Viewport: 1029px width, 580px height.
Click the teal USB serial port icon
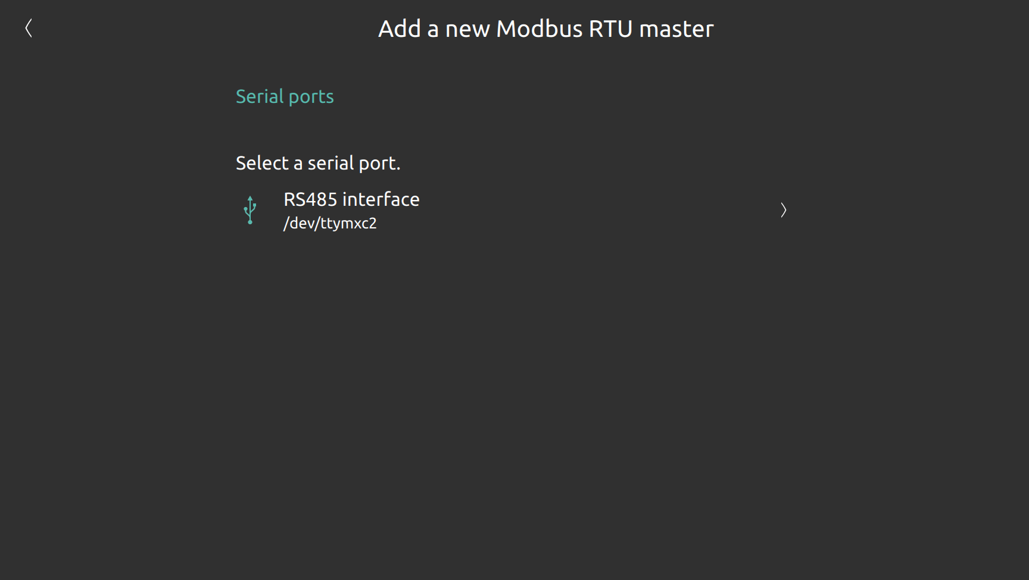tap(250, 210)
